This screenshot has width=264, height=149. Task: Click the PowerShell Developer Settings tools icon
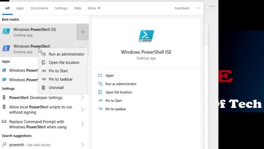click(x=4, y=98)
